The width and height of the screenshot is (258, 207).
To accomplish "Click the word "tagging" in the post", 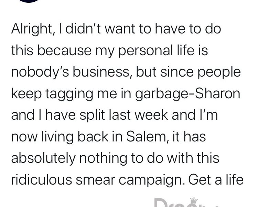I will coord(69,94).
